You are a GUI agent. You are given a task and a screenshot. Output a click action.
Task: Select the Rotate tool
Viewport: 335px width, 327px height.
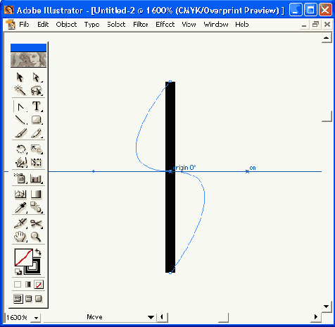coord(20,149)
